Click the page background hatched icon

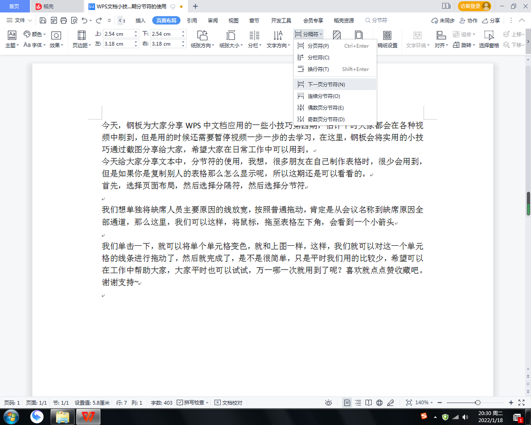click(337, 35)
